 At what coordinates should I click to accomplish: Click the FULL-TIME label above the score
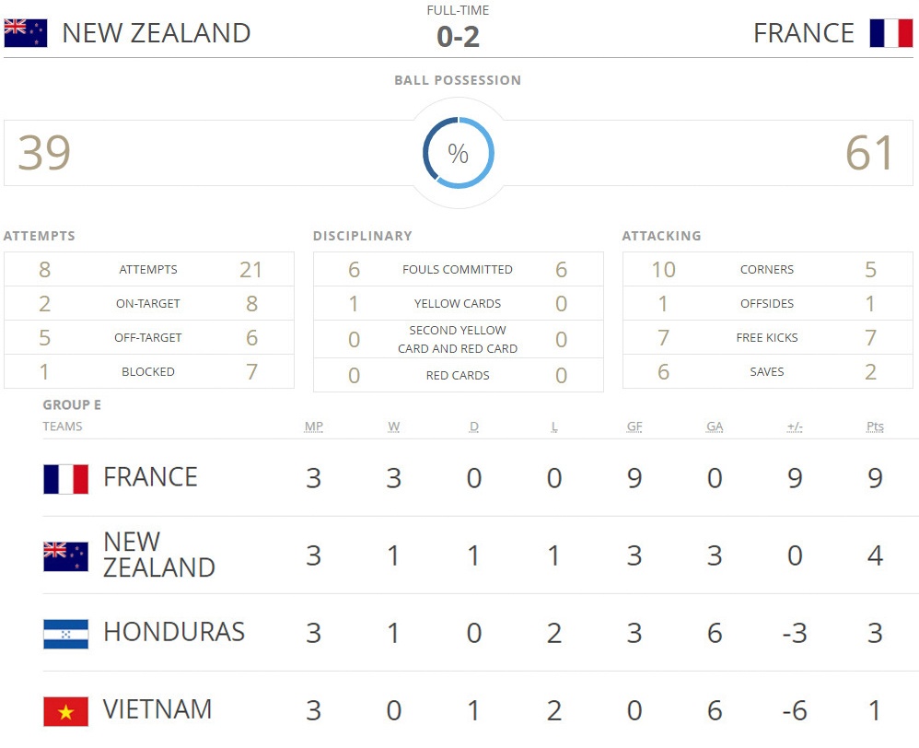pos(458,9)
